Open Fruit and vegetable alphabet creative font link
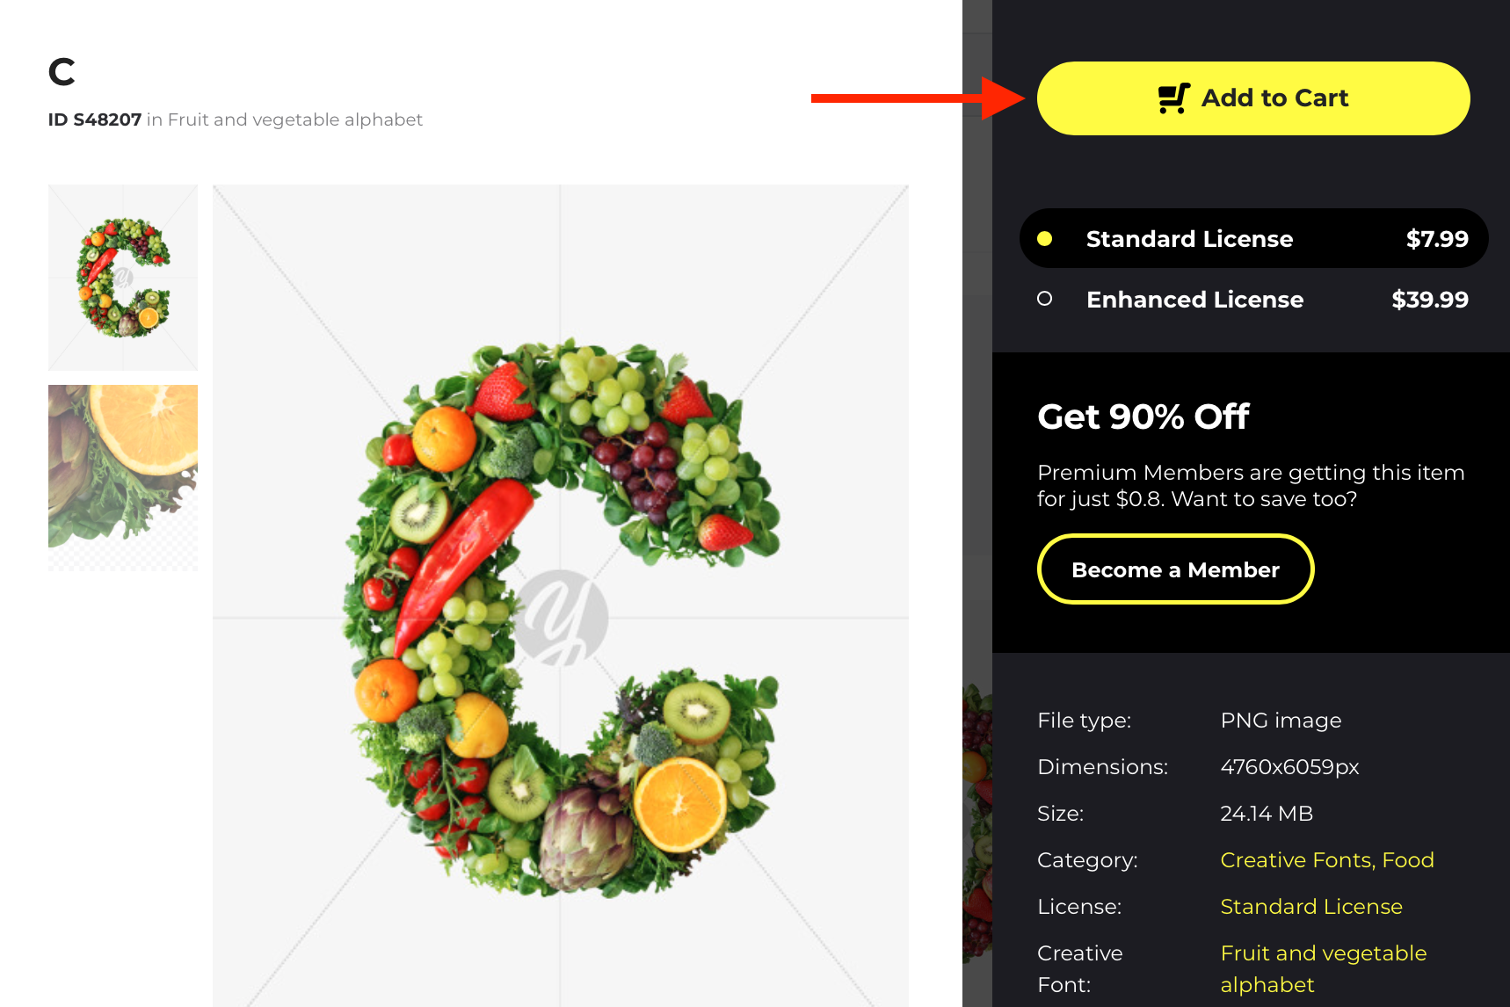 (x=1324, y=968)
